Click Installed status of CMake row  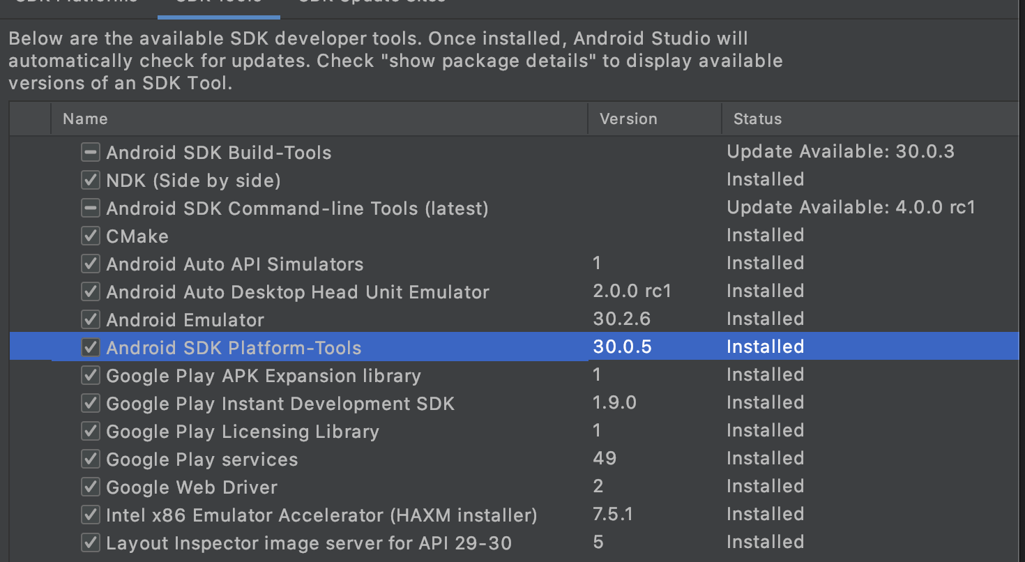pos(765,235)
